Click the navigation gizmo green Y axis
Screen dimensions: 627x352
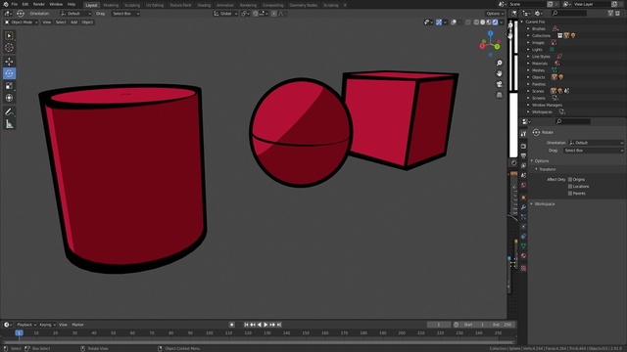(497, 47)
